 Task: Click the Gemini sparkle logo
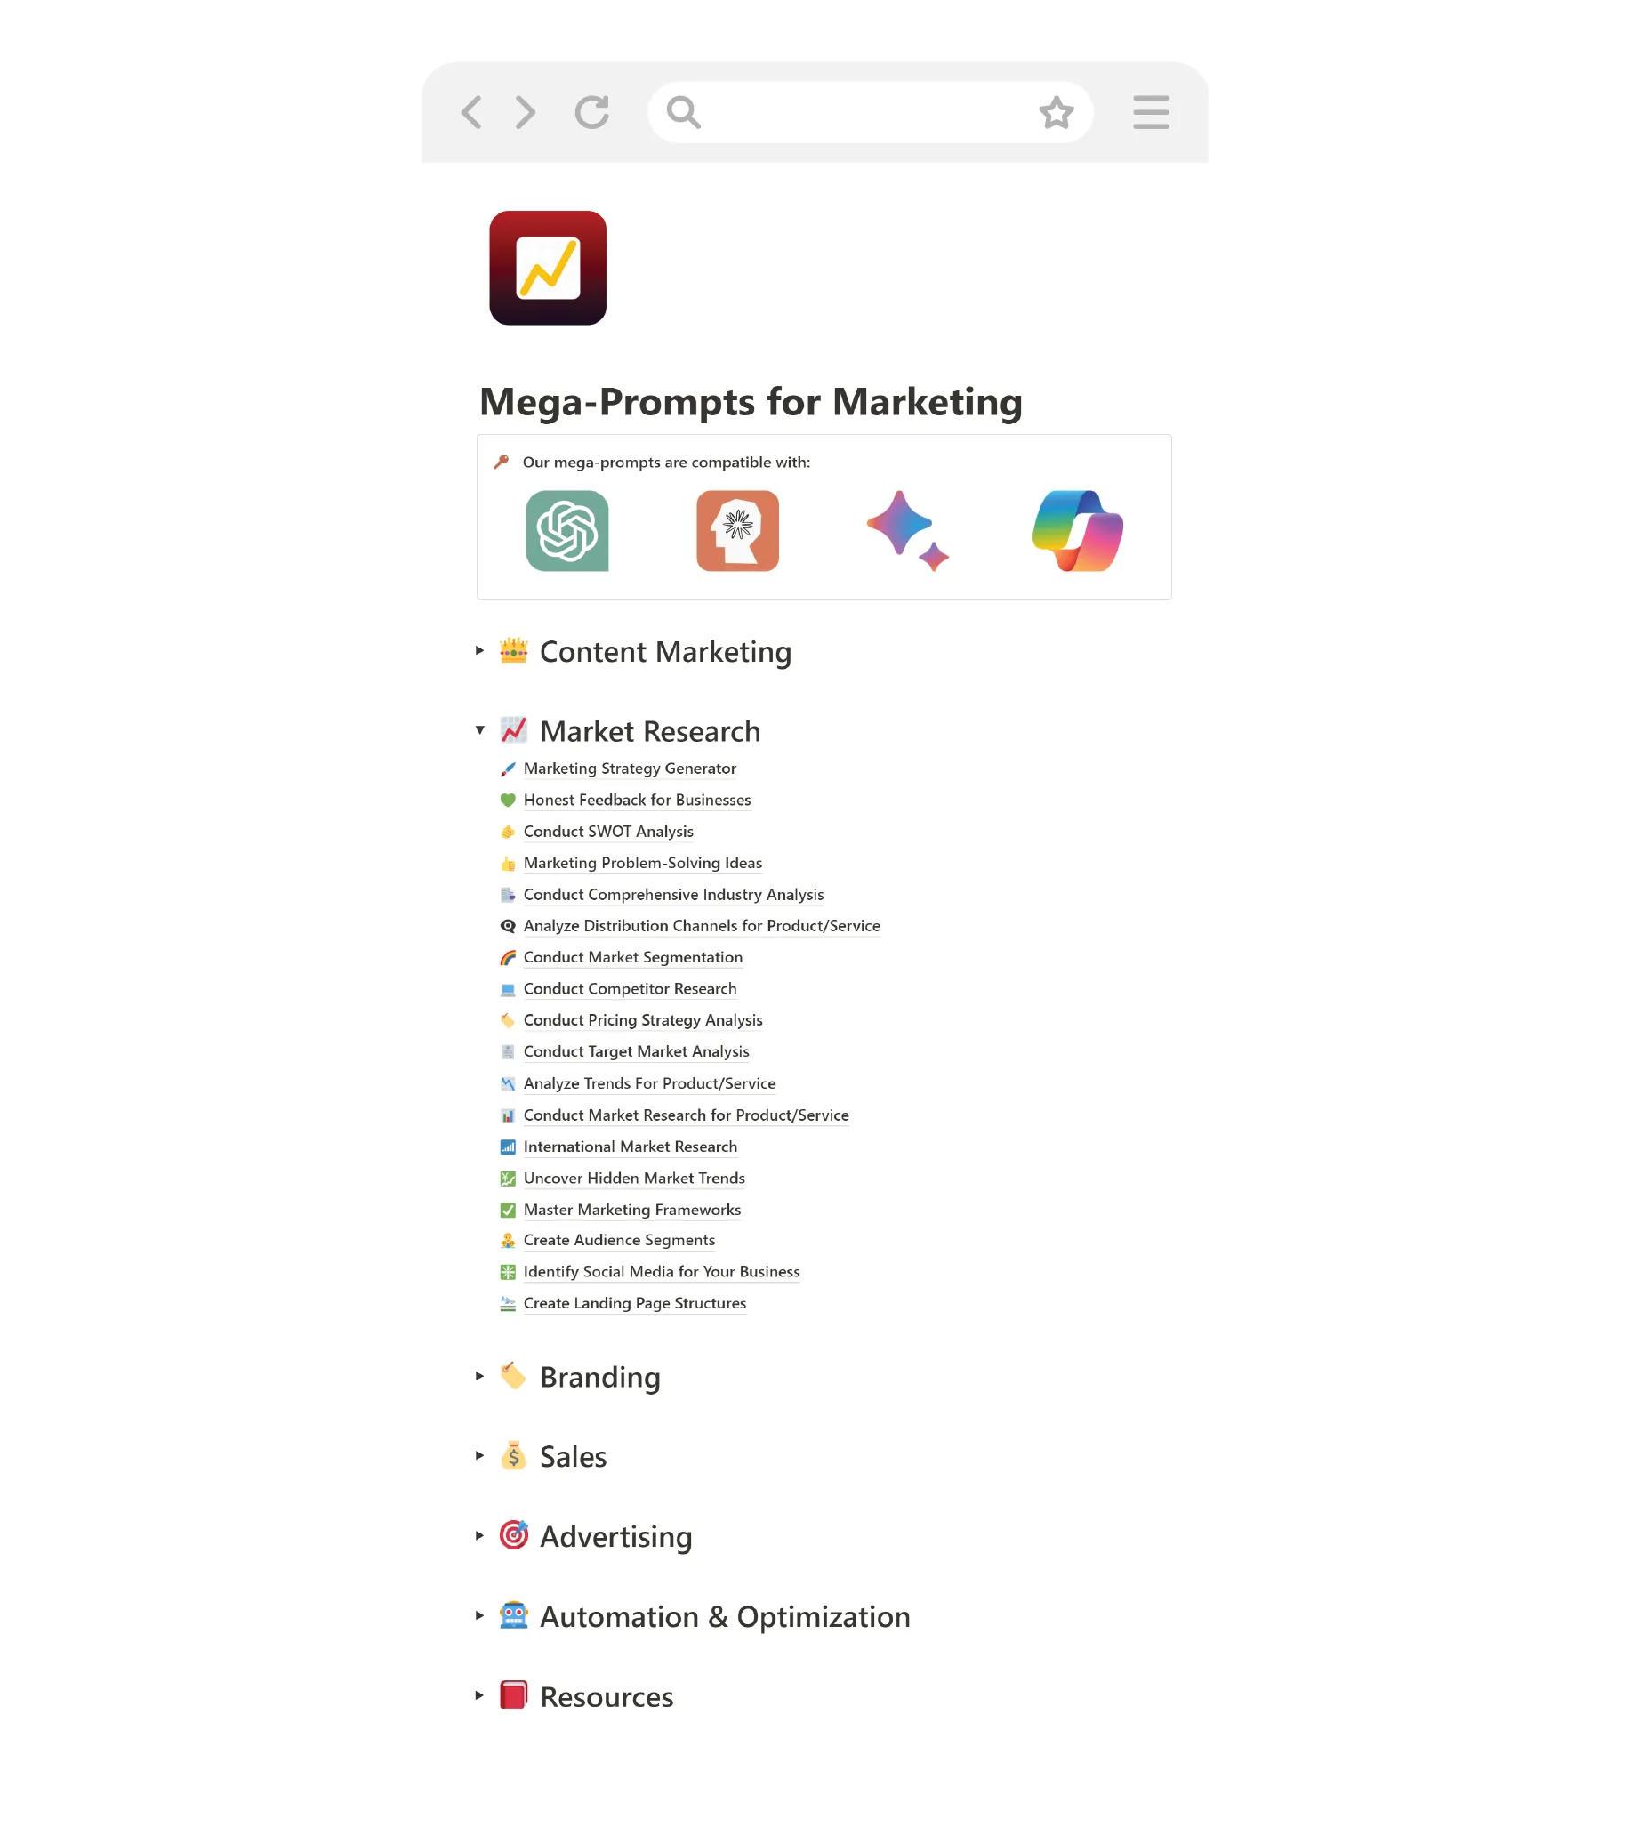pyautogui.click(x=906, y=530)
